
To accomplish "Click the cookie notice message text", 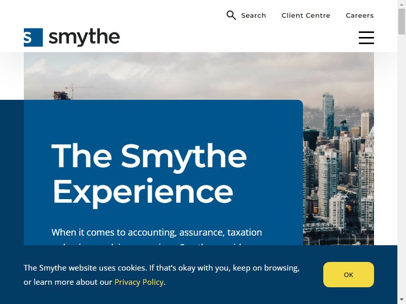I will coord(161,275).
